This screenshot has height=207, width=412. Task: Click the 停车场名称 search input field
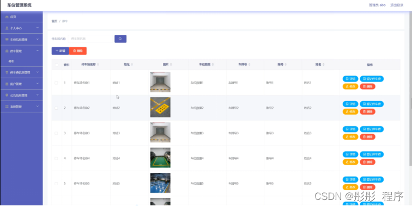pyautogui.click(x=90, y=39)
